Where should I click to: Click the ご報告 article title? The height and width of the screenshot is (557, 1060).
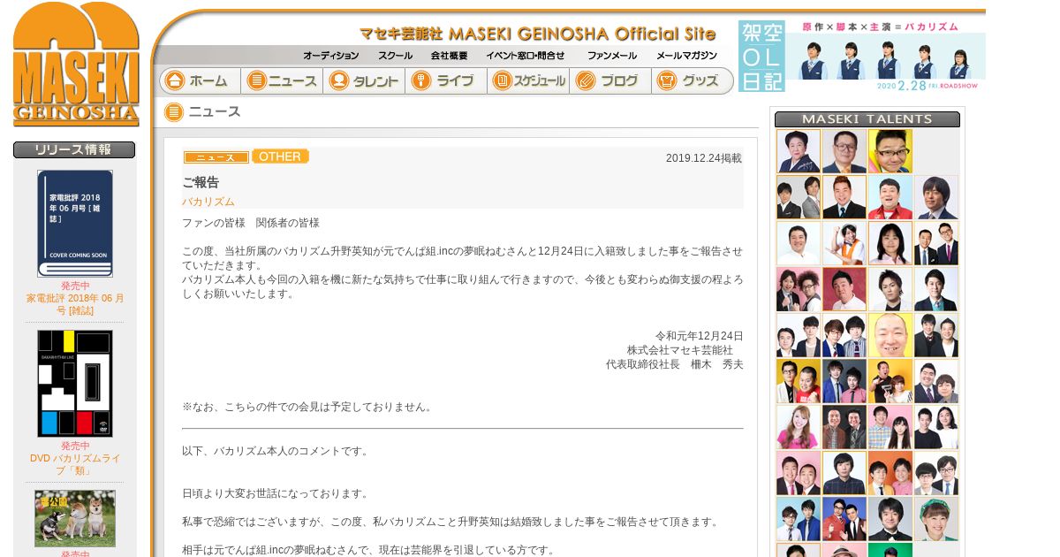click(x=201, y=182)
